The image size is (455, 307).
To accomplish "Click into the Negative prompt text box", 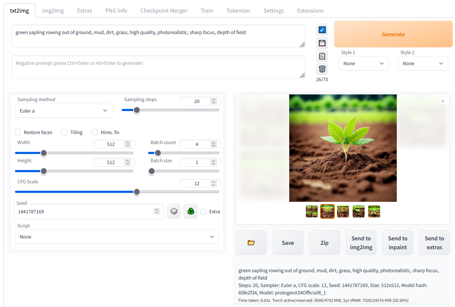I will click(158, 67).
